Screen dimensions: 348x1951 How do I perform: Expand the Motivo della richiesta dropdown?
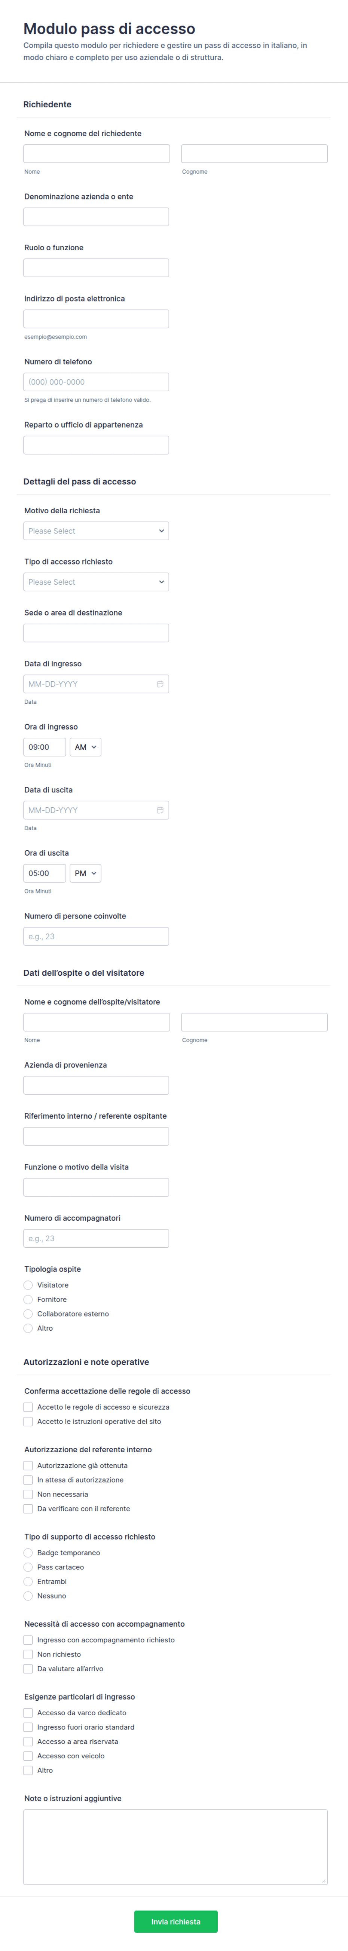pos(96,531)
